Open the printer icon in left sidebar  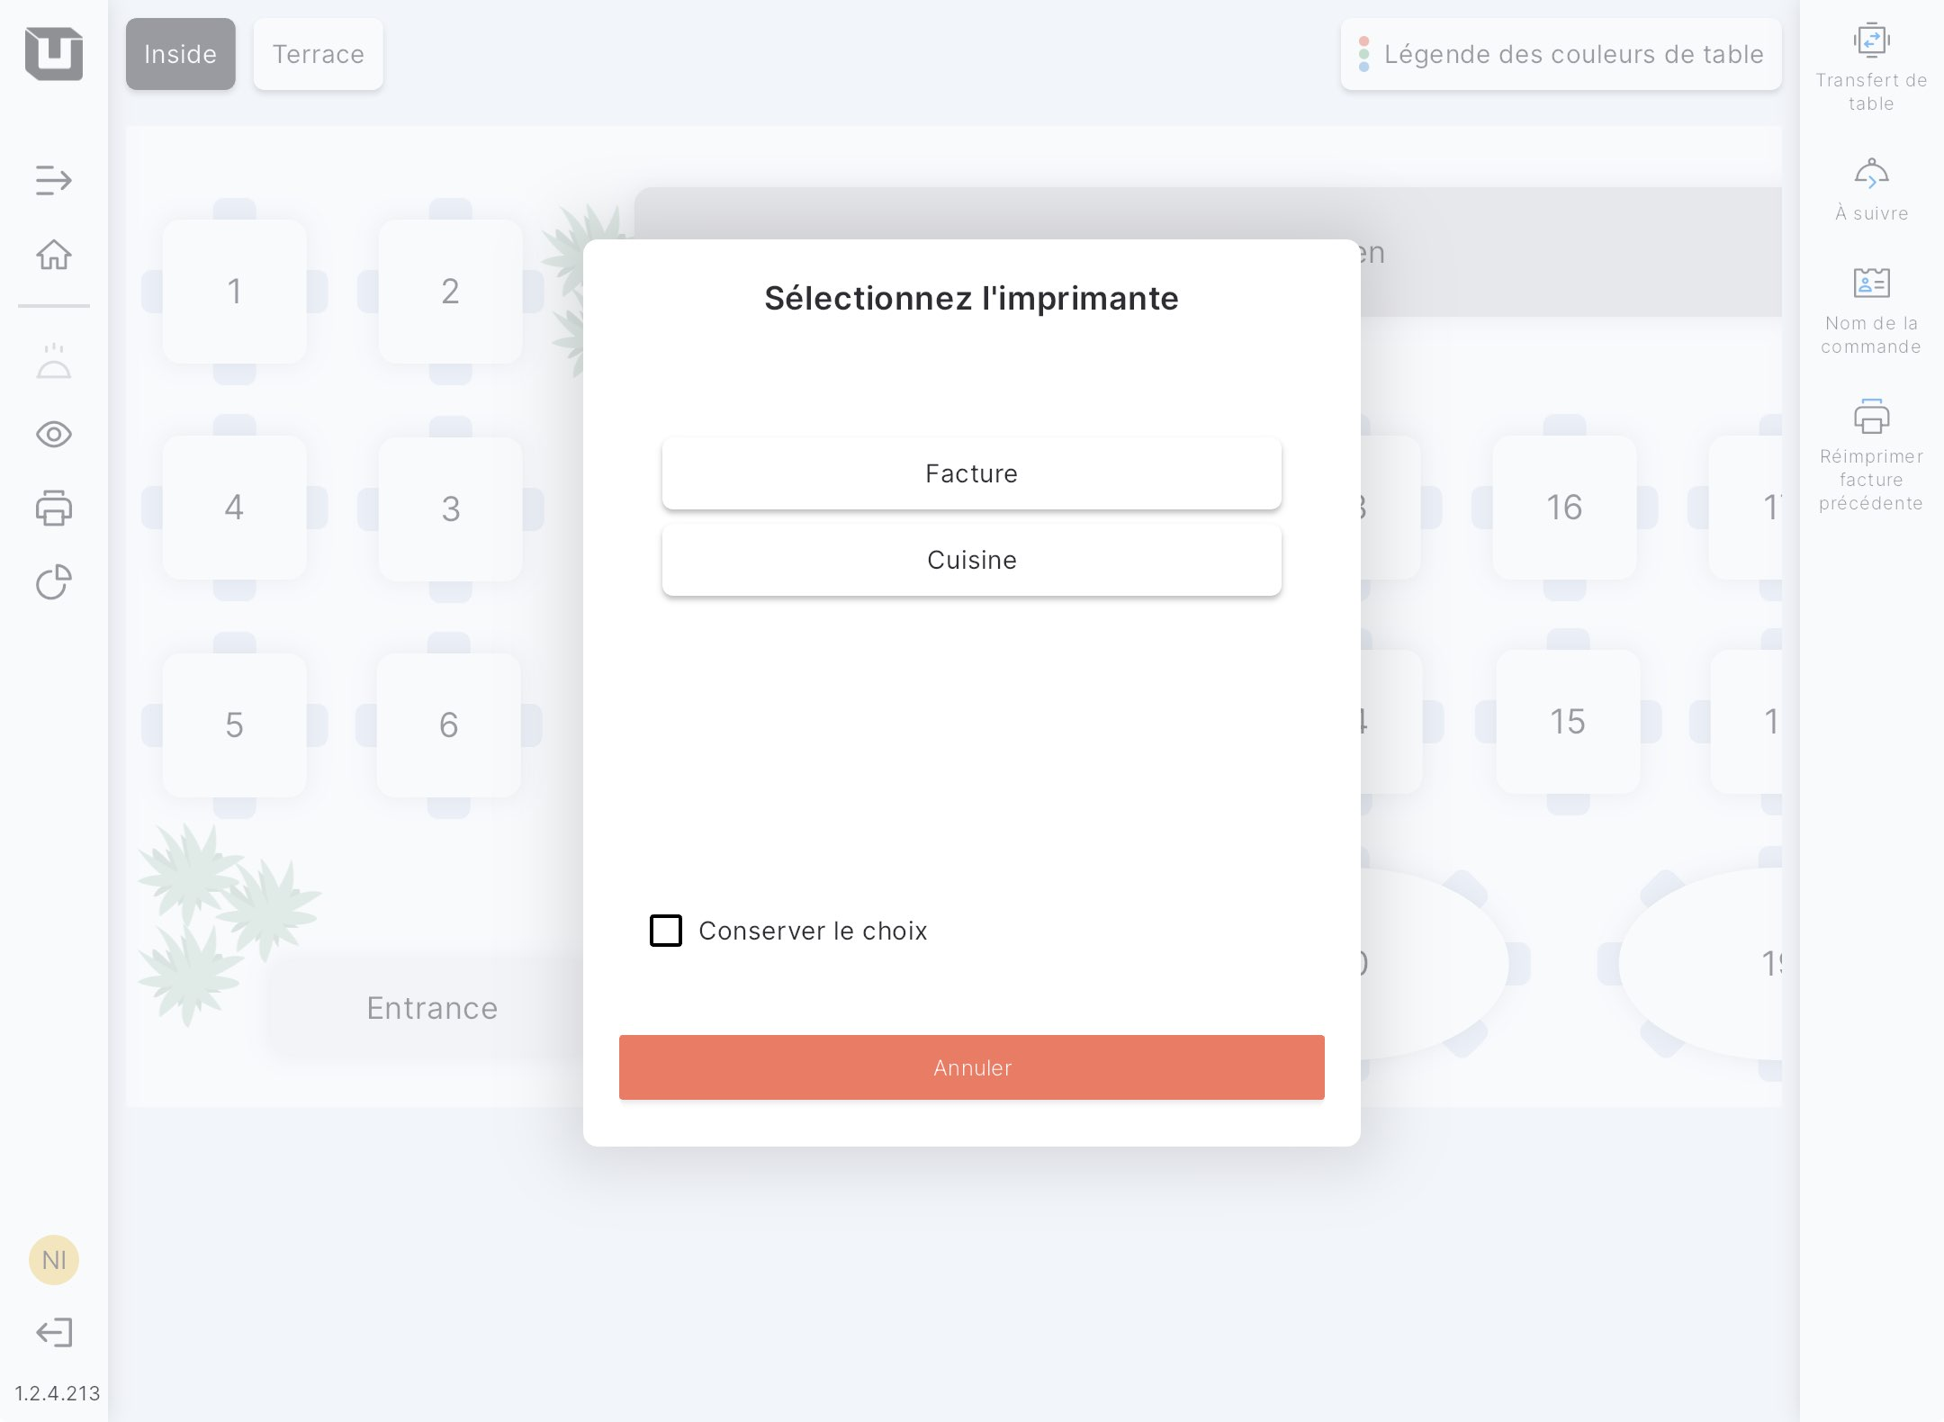[x=54, y=508]
